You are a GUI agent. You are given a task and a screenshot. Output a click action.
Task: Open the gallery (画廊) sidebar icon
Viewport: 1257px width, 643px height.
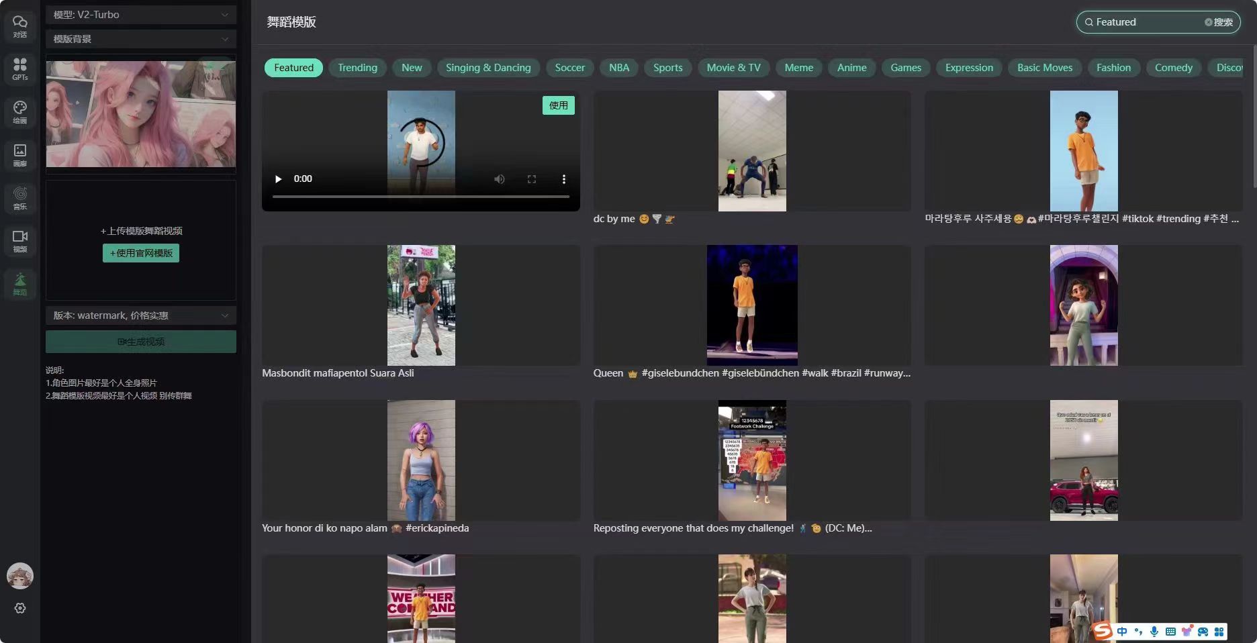point(20,154)
